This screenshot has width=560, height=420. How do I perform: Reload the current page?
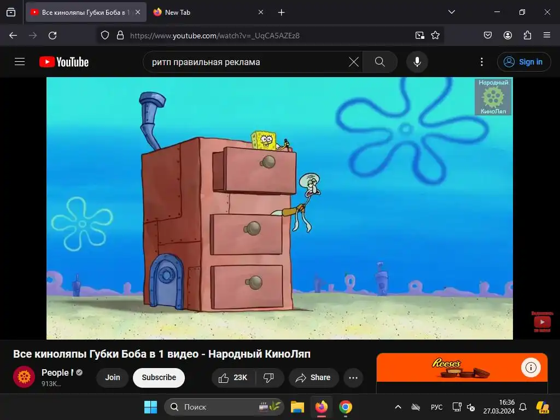pos(52,36)
